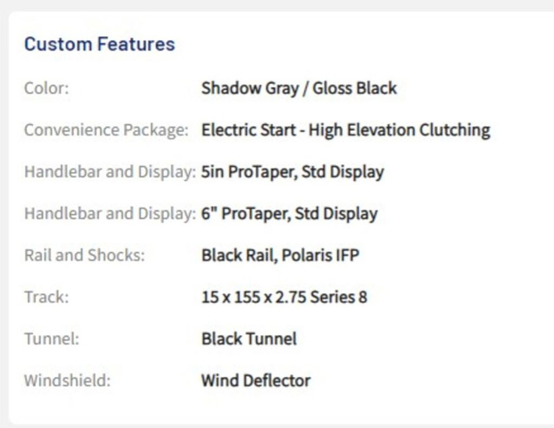Screen dimensions: 554x428
Task: Click the Color label
Action: coord(46,88)
